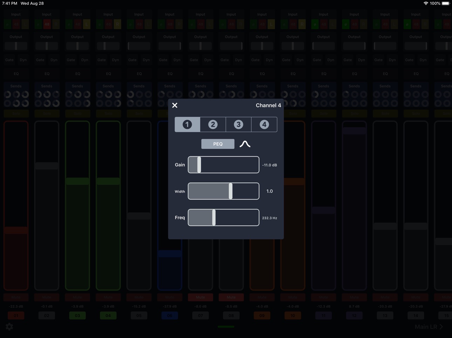Invert phase on channel 01 input
The image size is (452, 338).
point(7,24)
